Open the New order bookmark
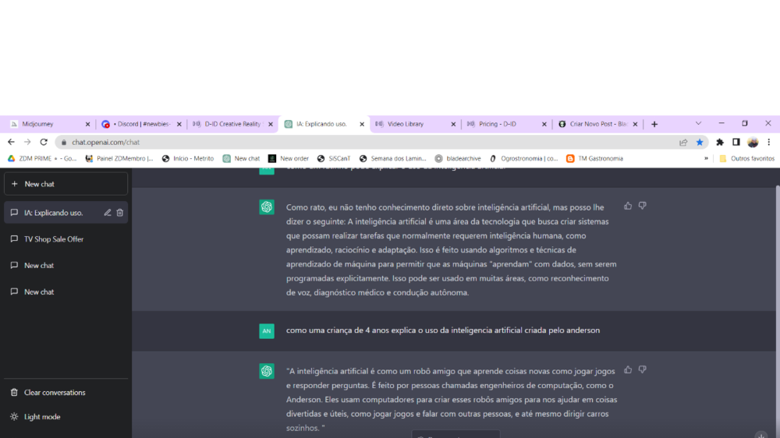 (289, 158)
